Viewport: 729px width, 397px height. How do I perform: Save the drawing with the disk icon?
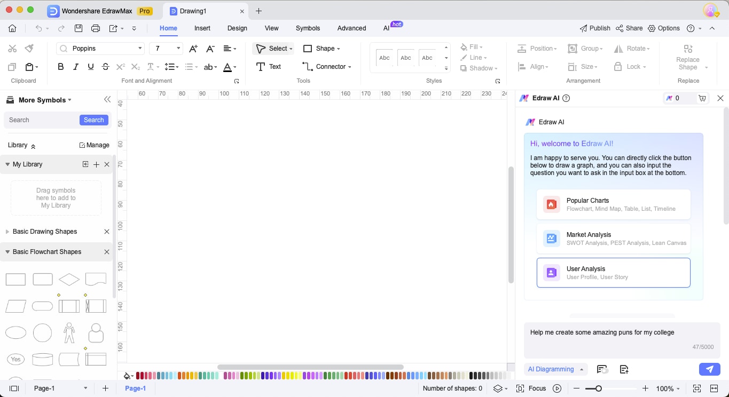tap(79, 28)
